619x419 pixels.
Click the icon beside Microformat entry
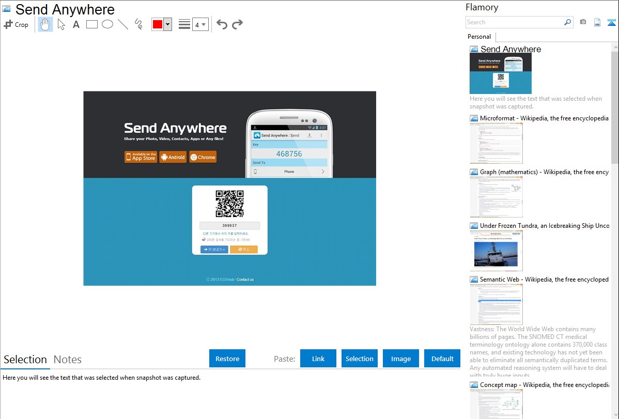tap(474, 118)
